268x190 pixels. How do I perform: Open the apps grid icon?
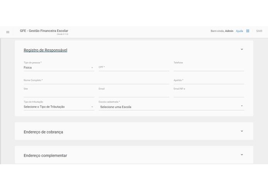point(248,31)
